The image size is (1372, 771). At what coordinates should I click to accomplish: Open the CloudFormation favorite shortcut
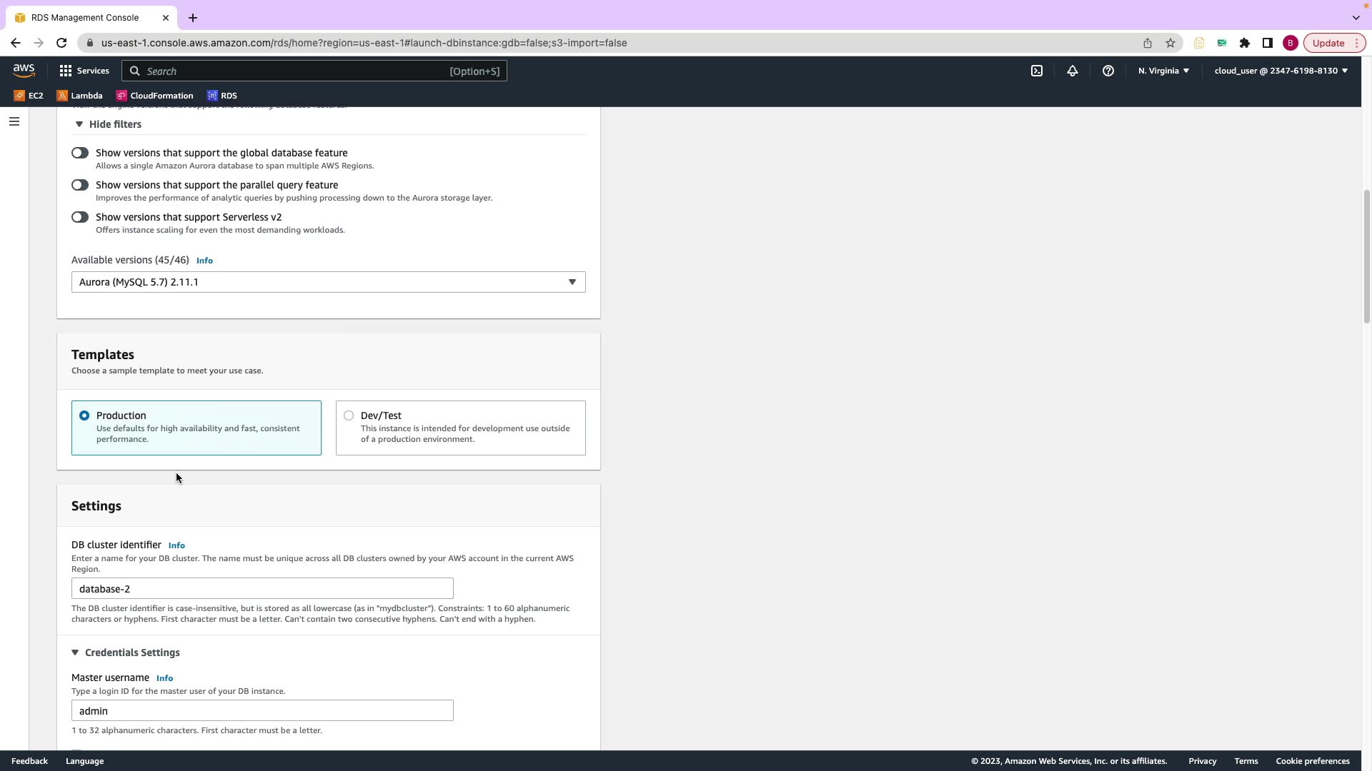(x=154, y=96)
